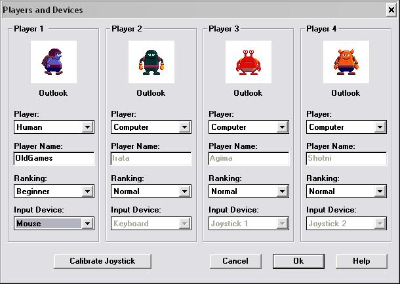Screen dimensions: 400x284
Task: Open Player 1's Human player type dropdown
Action: (54, 127)
